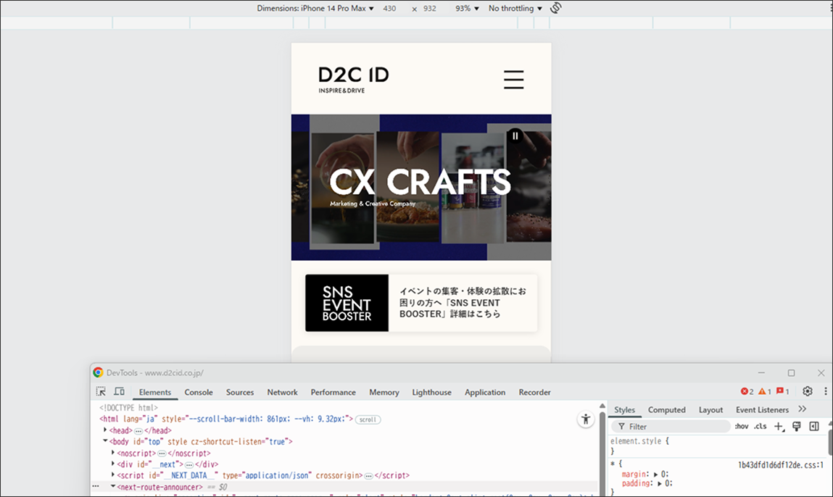Image resolution: width=833 pixels, height=497 pixels.
Task: Open the DevTools more options kebab menu
Action: point(825,391)
